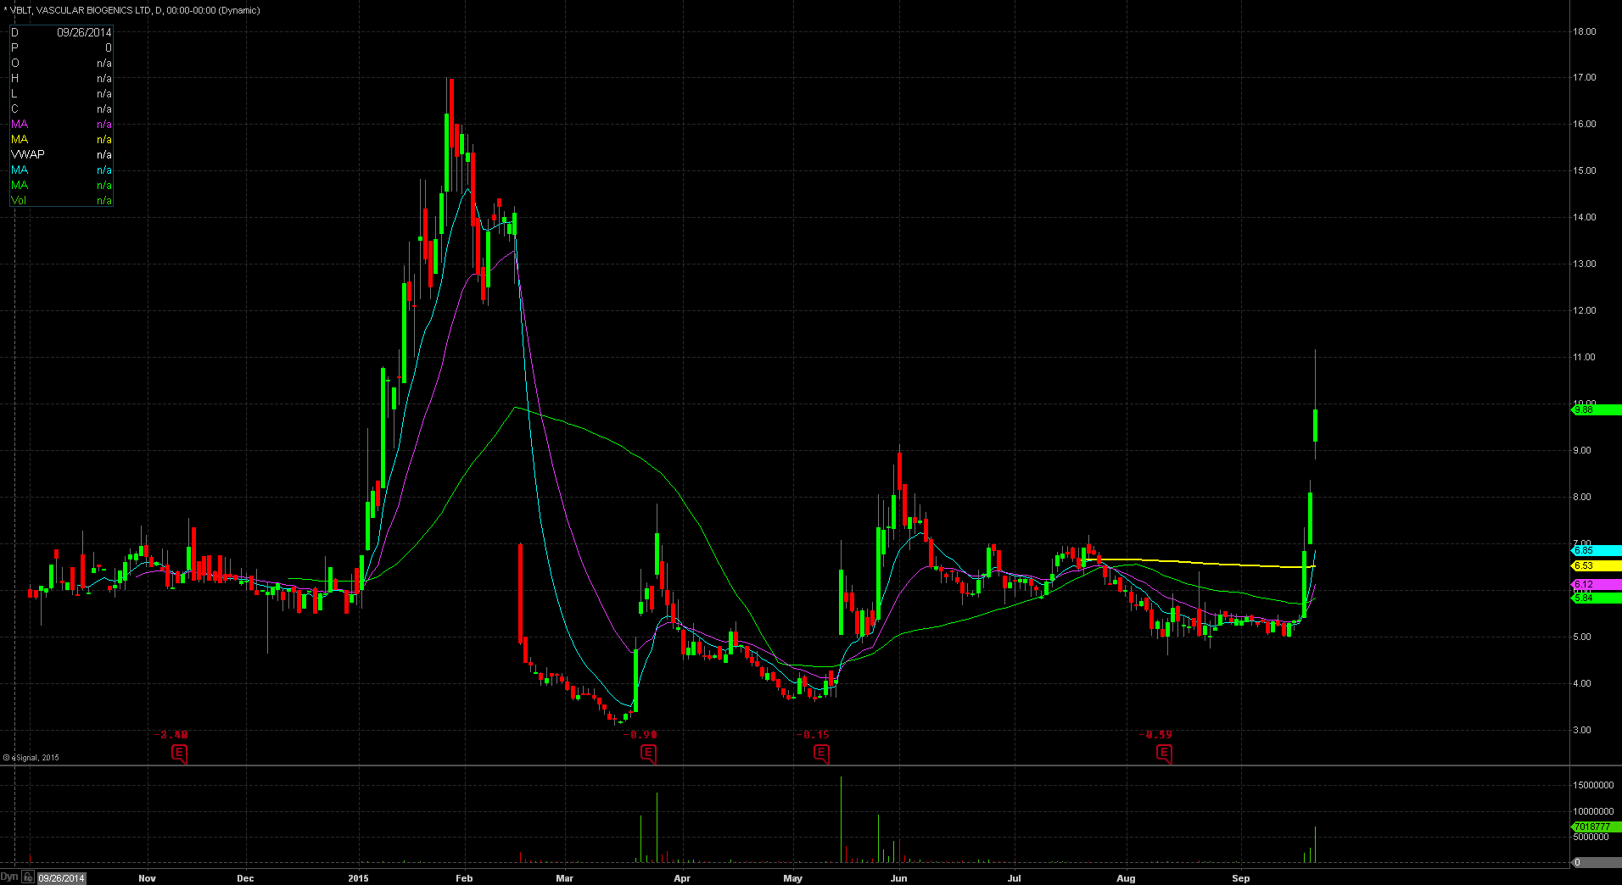This screenshot has height=885, width=1622.
Task: Click the C close-price row in data box
Action: tap(61, 109)
